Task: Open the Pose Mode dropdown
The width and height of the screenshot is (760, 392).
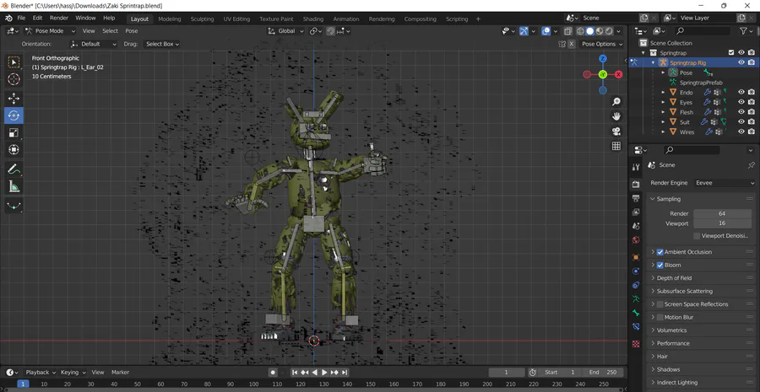Action: coord(48,31)
